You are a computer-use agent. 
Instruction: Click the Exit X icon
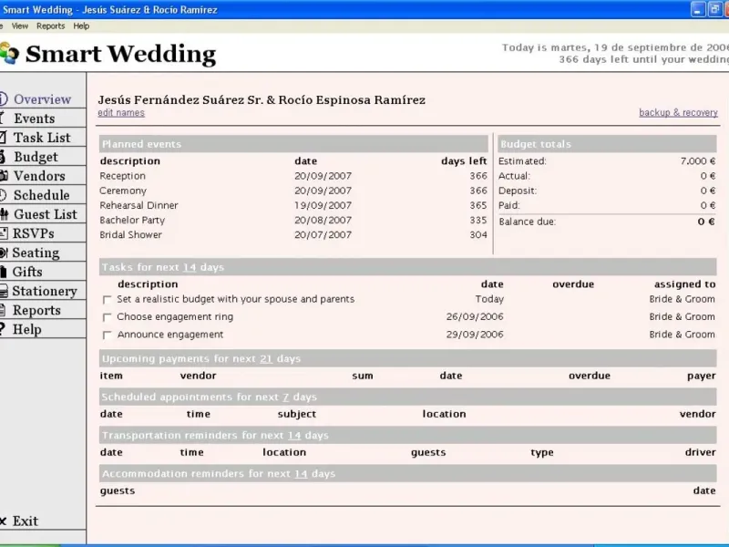coord(3,521)
